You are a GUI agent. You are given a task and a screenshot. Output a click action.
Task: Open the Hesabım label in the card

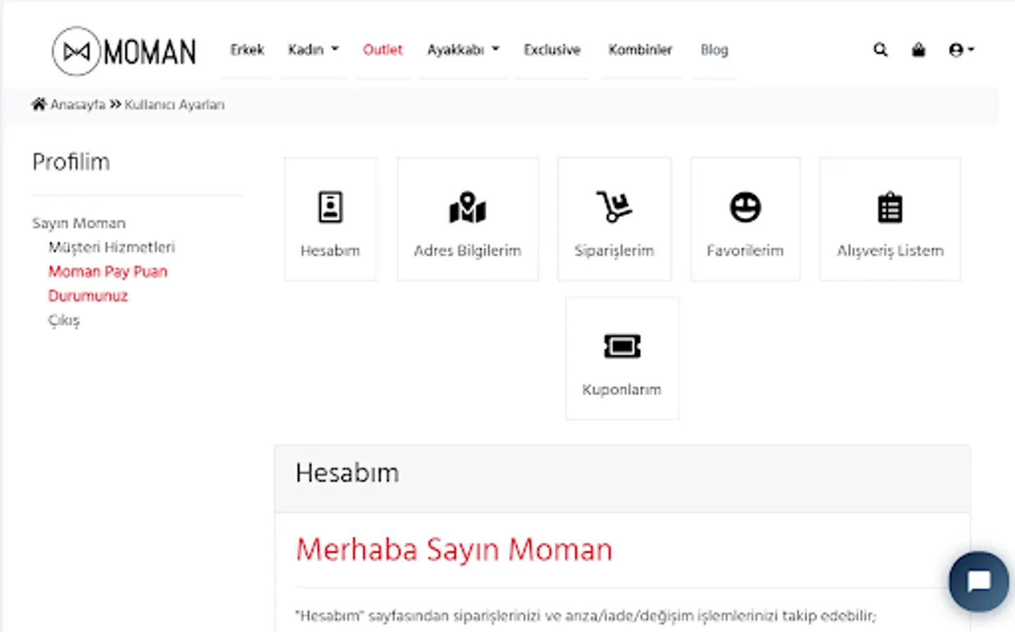click(x=330, y=251)
